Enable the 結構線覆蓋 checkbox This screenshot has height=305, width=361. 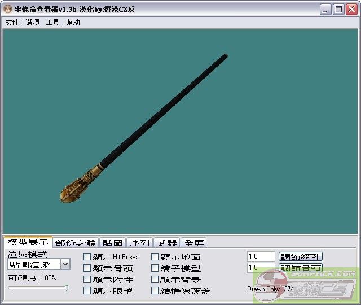pos(155,291)
